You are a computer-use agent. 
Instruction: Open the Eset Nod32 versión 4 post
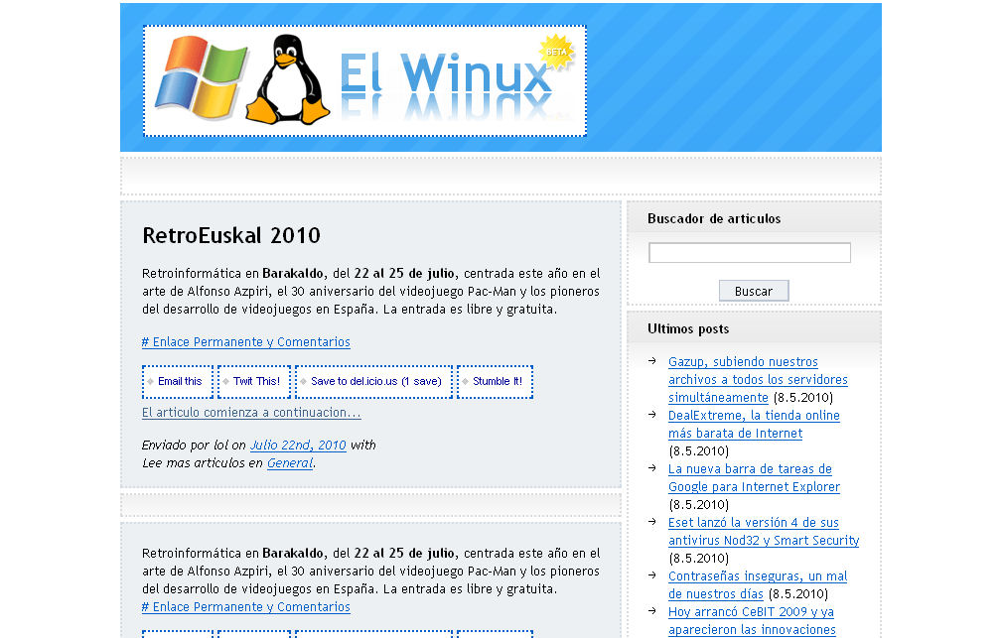coord(764,532)
